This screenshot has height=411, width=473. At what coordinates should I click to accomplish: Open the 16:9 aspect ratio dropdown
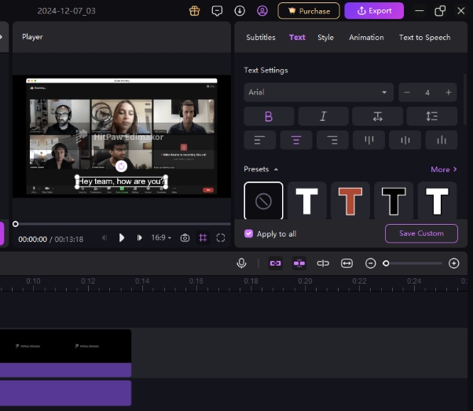coord(161,238)
